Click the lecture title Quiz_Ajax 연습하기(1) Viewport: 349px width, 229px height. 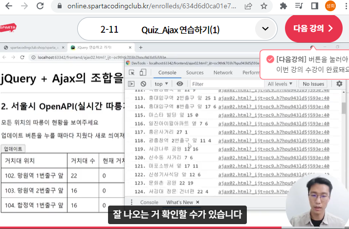pyautogui.click(x=180, y=30)
